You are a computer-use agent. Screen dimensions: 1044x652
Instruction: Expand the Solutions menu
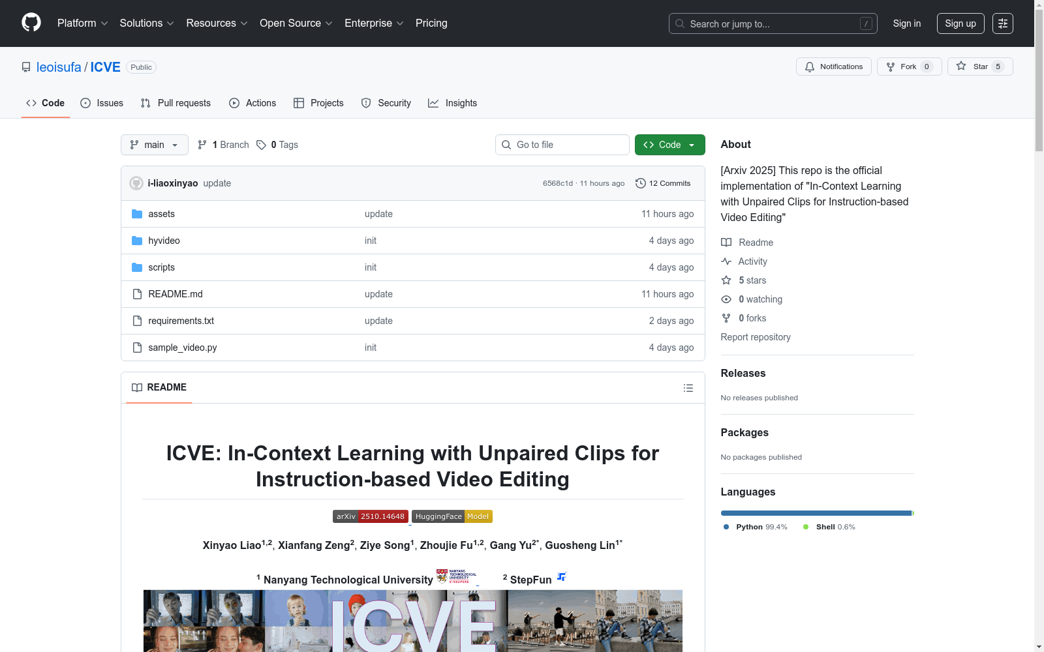tap(147, 23)
